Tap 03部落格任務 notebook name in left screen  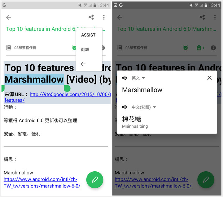[25, 48]
